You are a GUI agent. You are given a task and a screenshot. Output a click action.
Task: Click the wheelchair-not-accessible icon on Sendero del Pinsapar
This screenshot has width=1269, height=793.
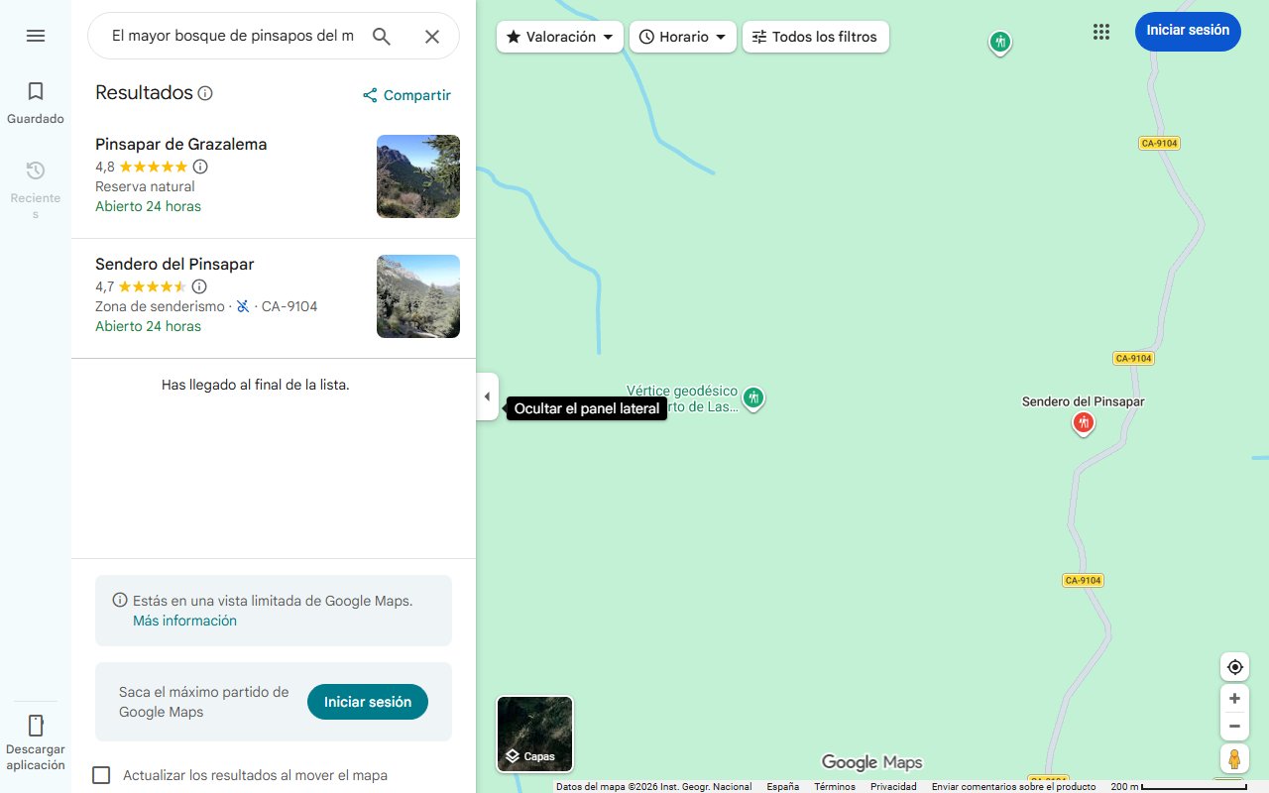[x=243, y=306]
